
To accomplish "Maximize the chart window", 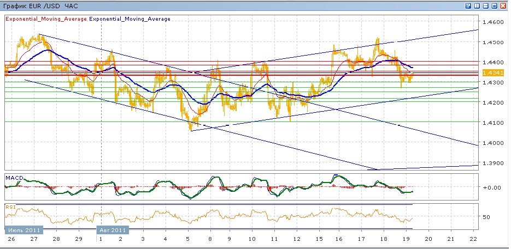I will (x=494, y=5).
